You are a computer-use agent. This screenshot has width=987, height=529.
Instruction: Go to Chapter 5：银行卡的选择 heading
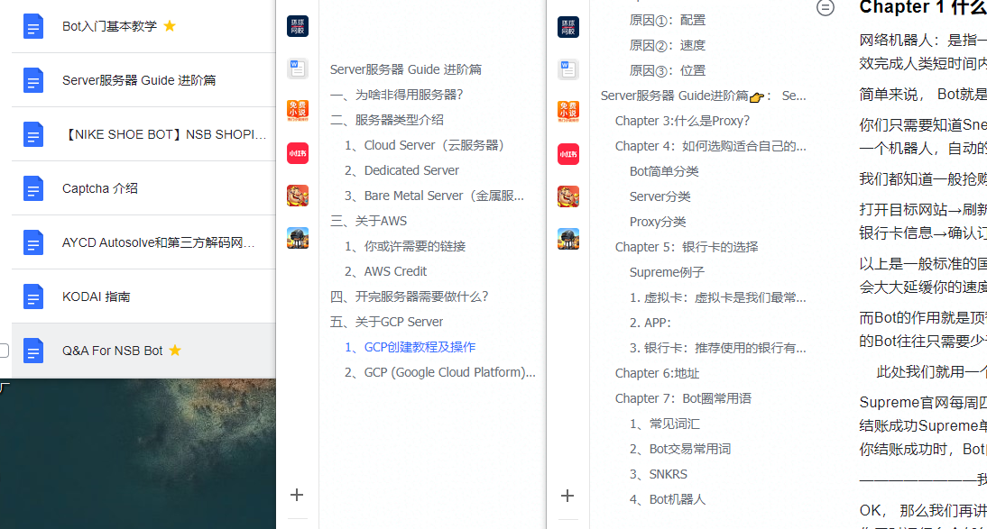[687, 247]
